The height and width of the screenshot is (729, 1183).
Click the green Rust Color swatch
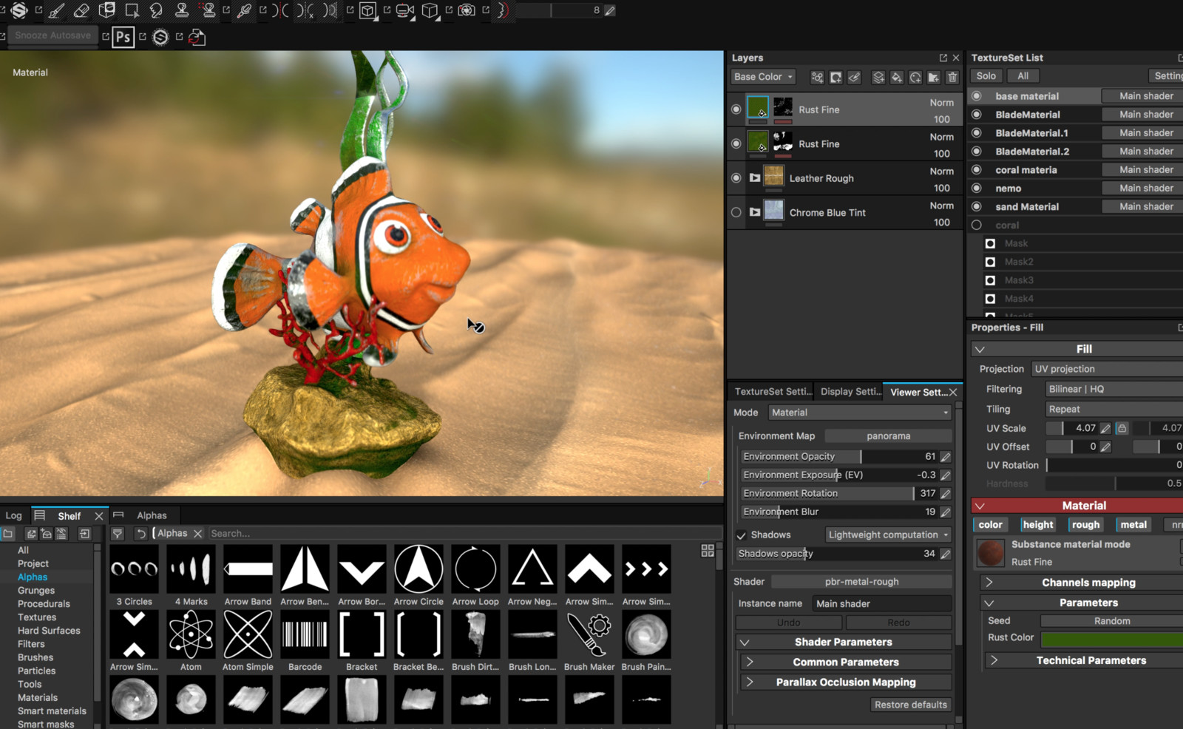point(1112,638)
